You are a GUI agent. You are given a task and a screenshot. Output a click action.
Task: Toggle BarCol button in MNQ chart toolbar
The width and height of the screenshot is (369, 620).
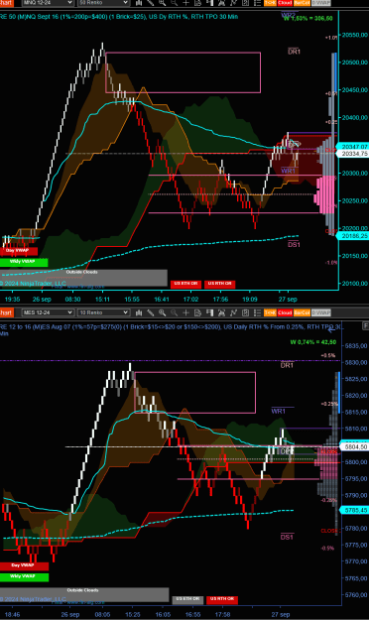pos(302,3)
